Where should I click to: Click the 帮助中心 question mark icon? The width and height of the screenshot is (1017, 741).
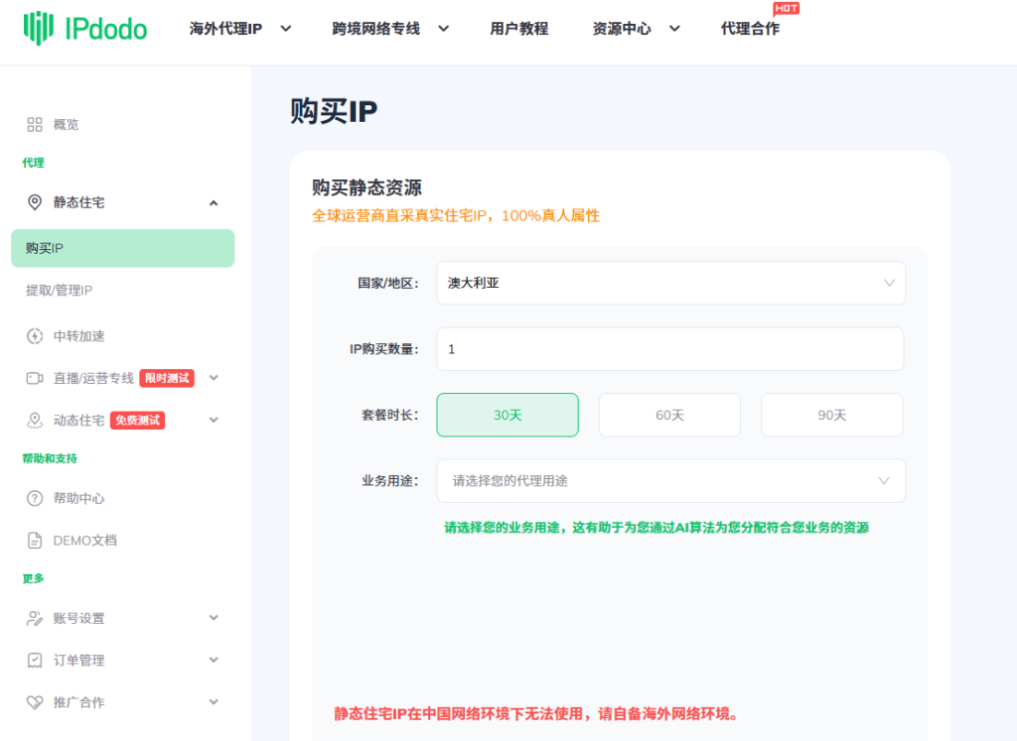(x=35, y=498)
